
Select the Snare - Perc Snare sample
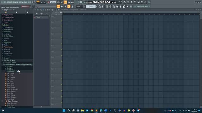pyautogui.click(x=13, y=101)
